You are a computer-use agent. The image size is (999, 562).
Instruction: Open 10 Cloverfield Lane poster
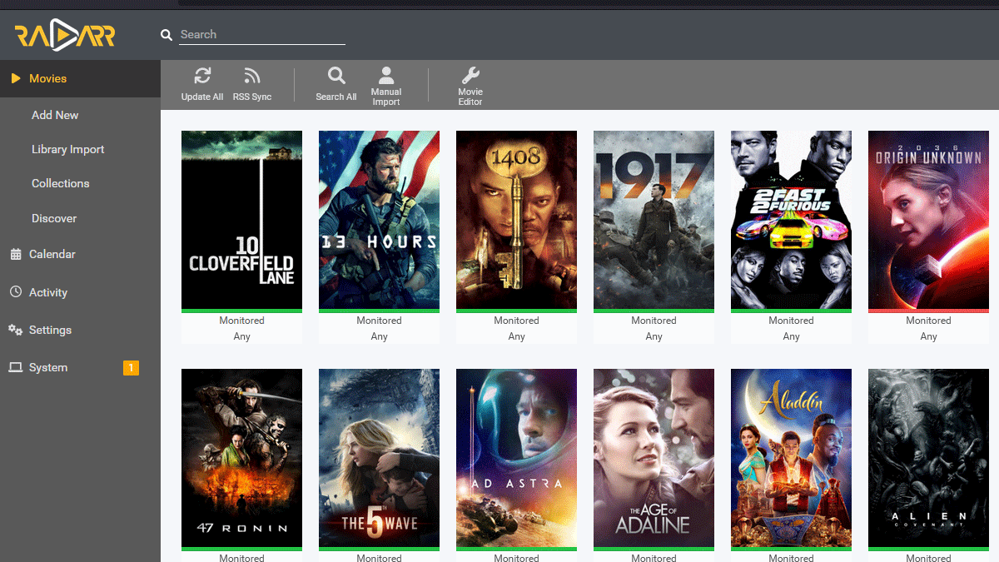(241, 220)
